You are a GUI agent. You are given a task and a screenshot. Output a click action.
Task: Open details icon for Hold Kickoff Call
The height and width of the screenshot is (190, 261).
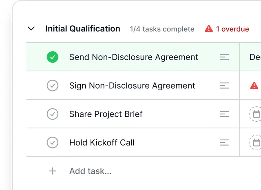tap(224, 143)
